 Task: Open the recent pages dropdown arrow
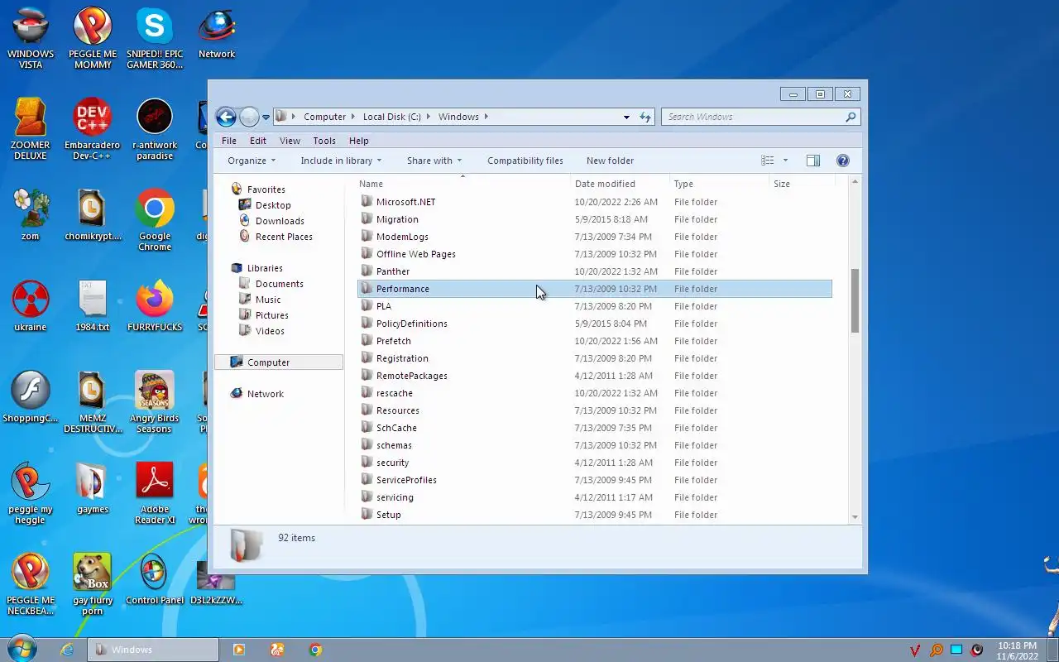pos(266,118)
